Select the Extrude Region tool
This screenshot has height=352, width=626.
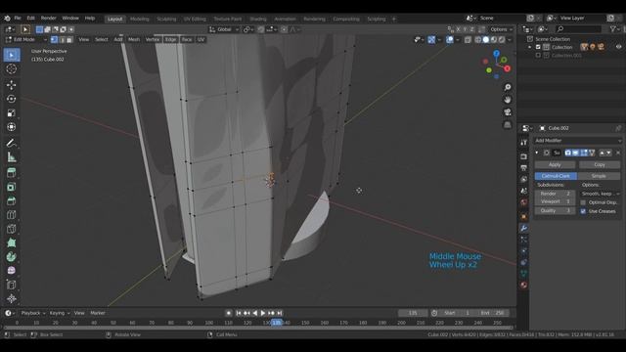11,173
